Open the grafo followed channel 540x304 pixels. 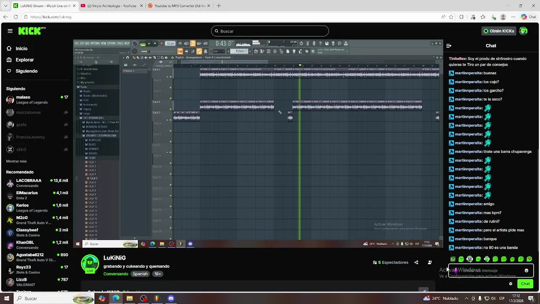pos(37,125)
